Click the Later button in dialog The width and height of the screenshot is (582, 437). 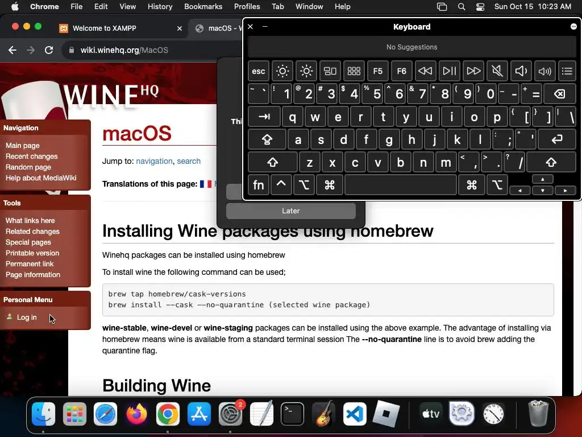pos(290,211)
